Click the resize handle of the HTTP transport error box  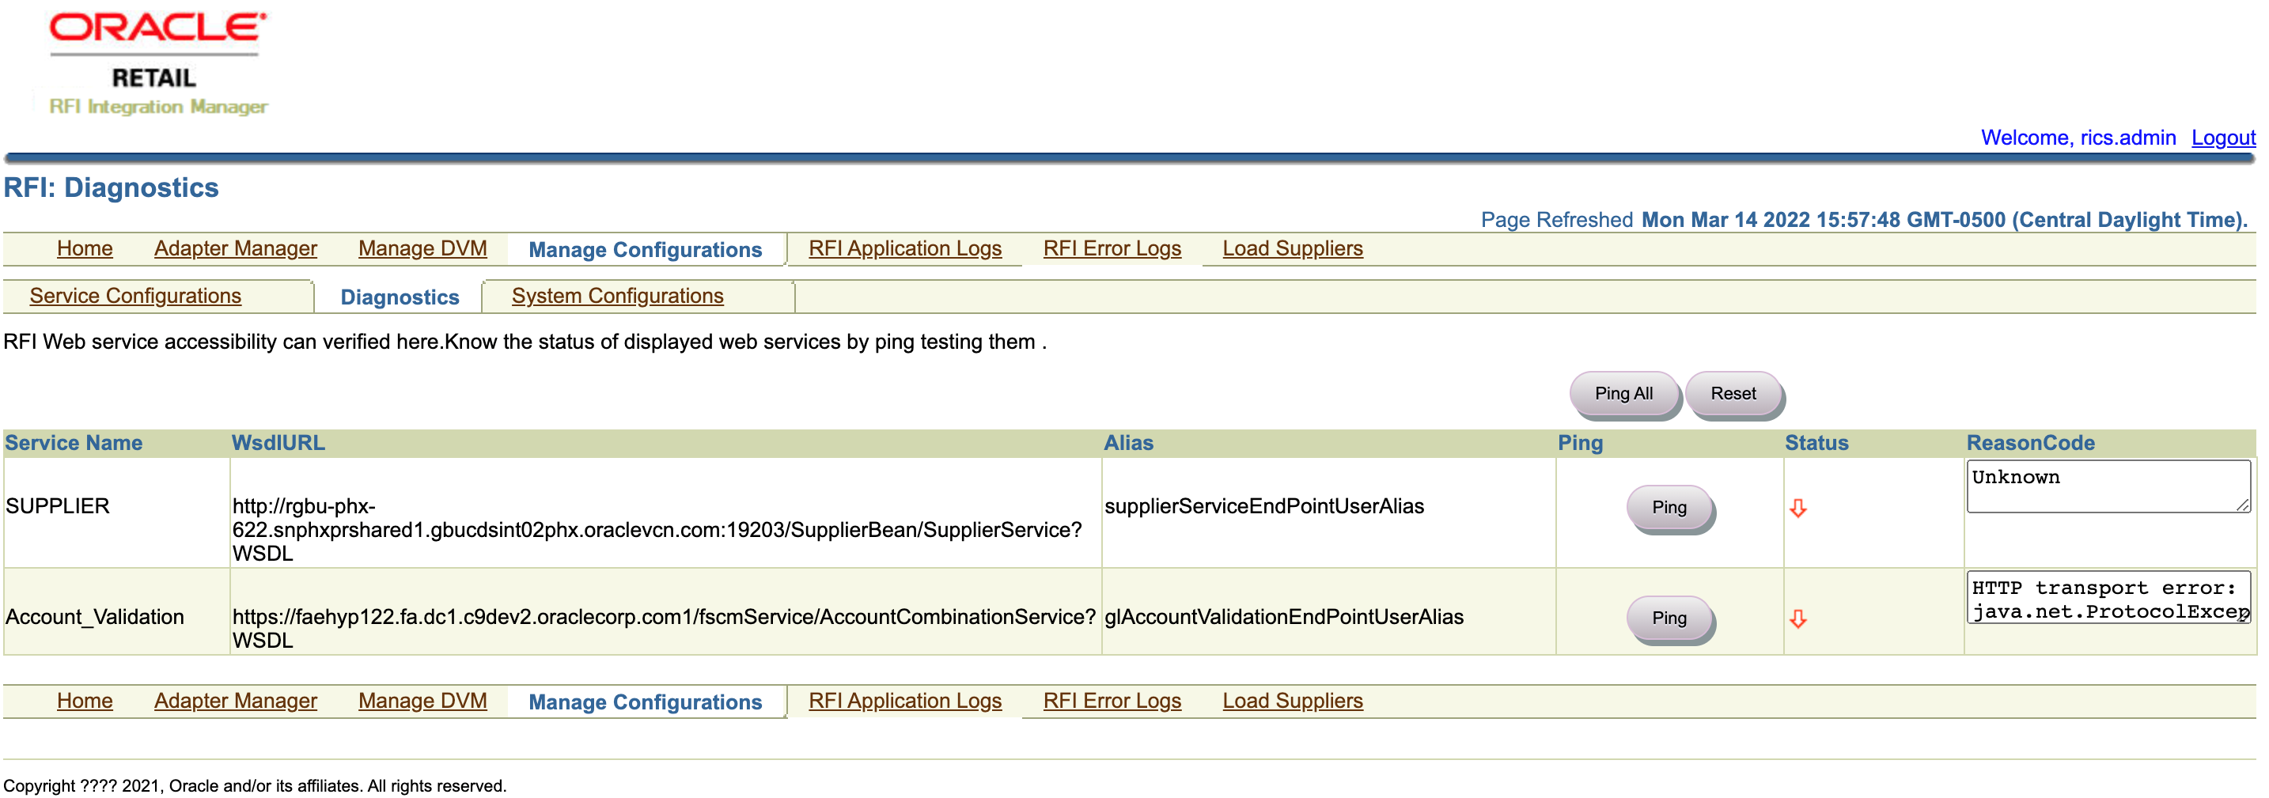(x=2244, y=618)
